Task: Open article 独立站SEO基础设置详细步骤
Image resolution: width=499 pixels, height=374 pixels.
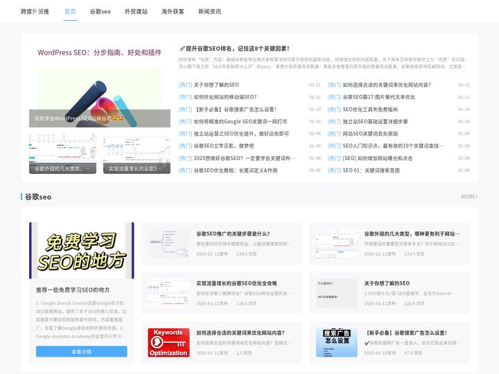Action: coord(375,121)
